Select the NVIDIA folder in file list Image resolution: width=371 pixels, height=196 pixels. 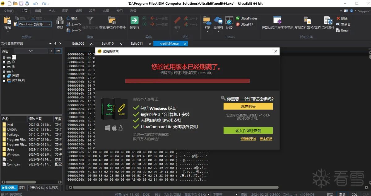tap(12, 130)
